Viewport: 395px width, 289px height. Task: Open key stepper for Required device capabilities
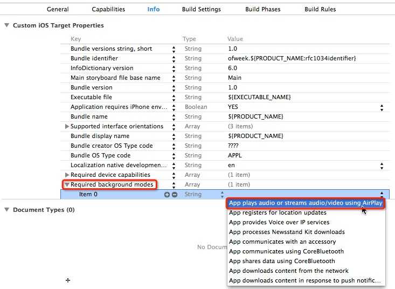(x=174, y=175)
